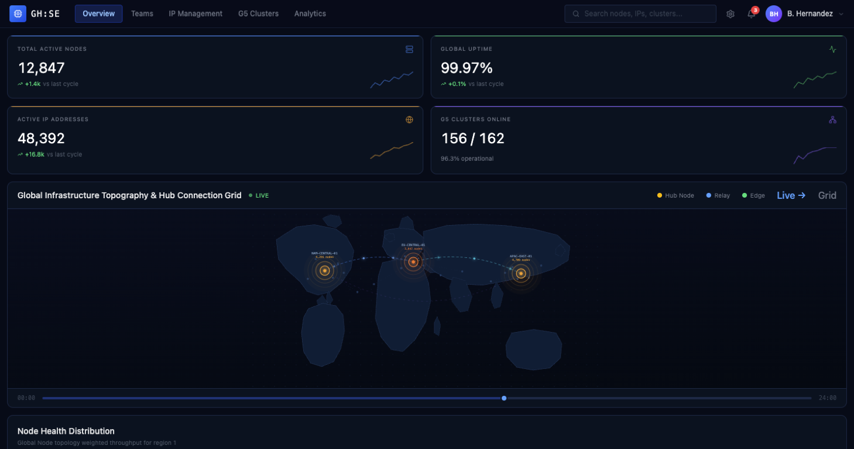The width and height of the screenshot is (854, 449).
Task: Select the APAC-EAST-01 hub node on map
Action: (520, 273)
